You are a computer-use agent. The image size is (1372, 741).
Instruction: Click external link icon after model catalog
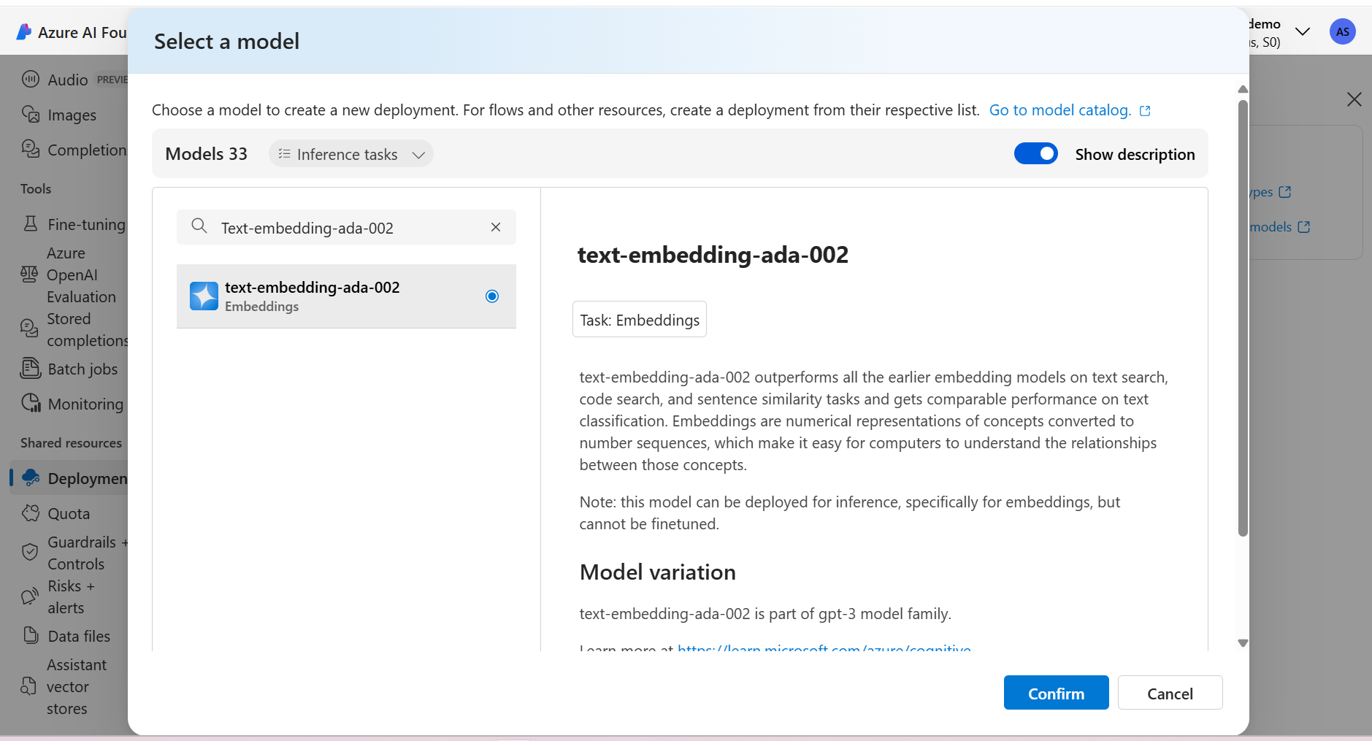[1145, 111]
